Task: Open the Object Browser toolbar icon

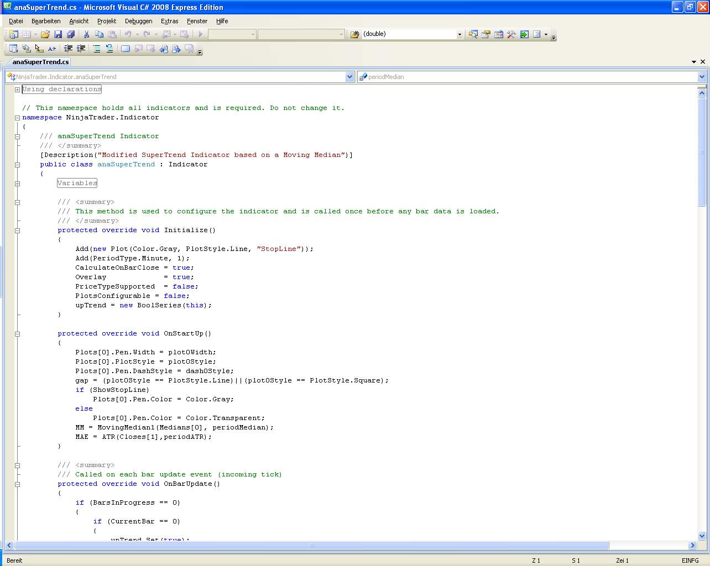Action: [499, 34]
